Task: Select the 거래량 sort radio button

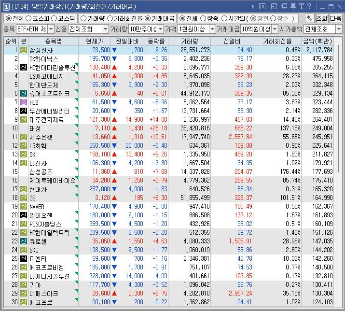Action: (x=83, y=18)
